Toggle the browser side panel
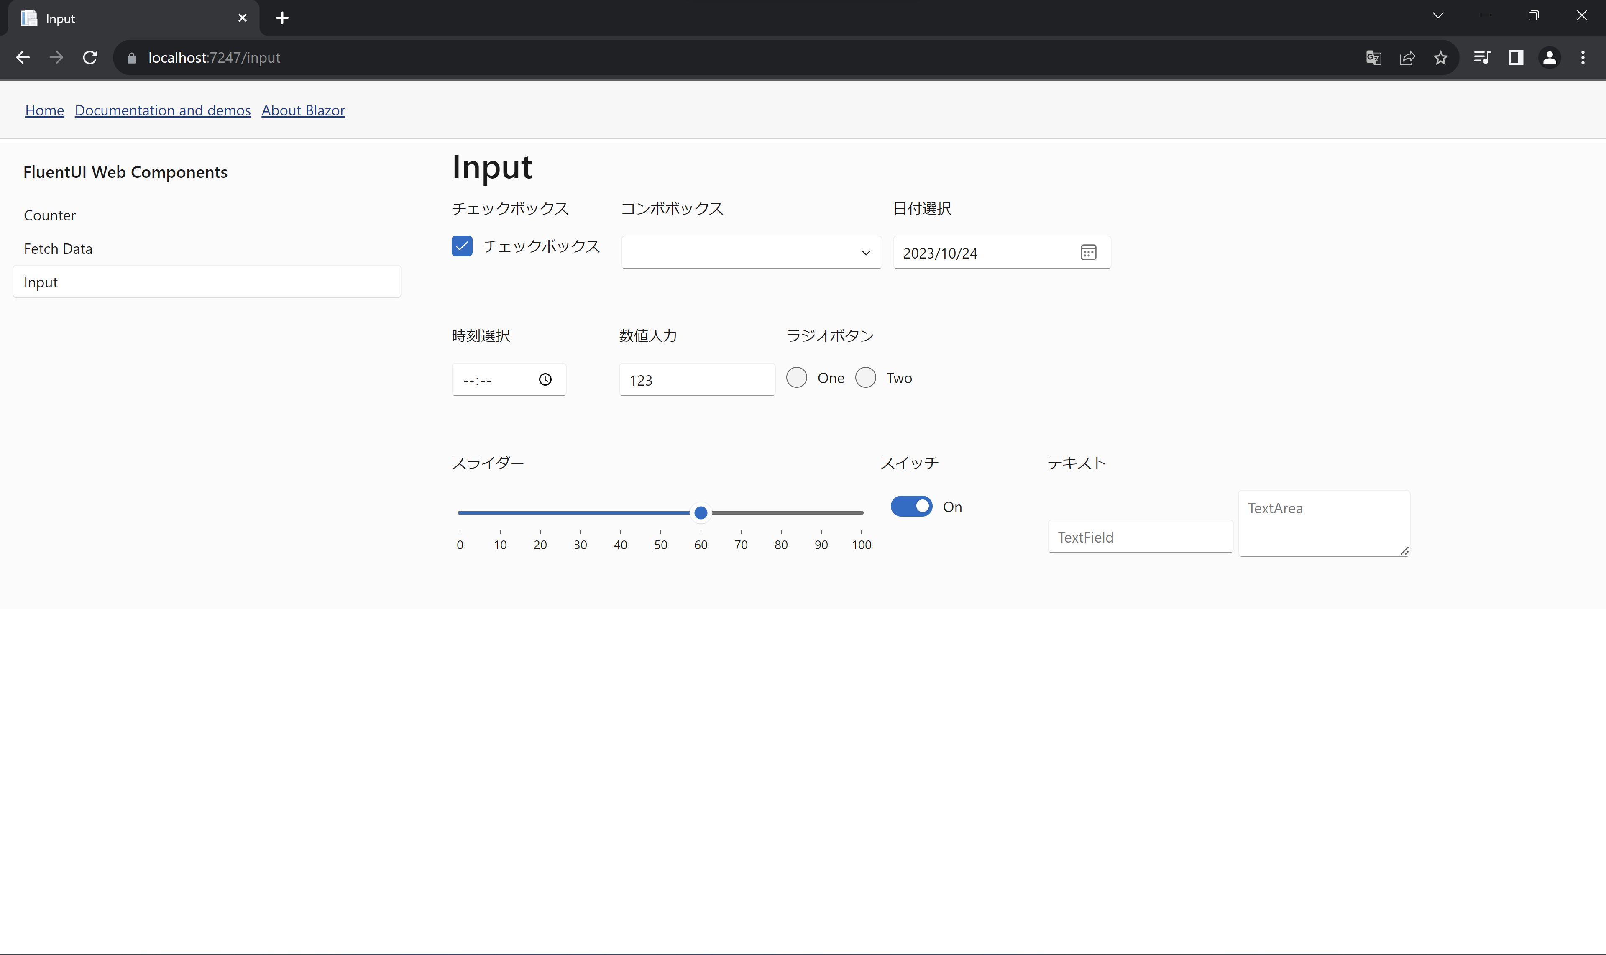1606x955 pixels. (1516, 58)
